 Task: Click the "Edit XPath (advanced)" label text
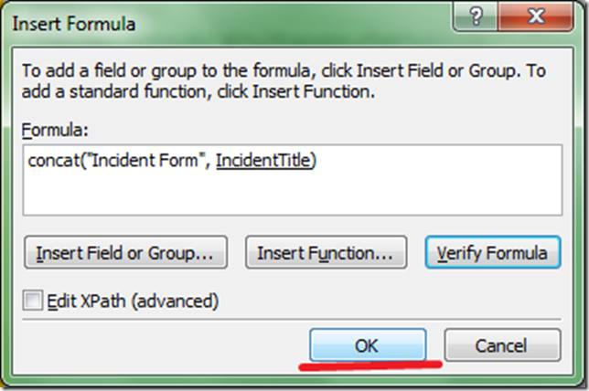click(134, 301)
